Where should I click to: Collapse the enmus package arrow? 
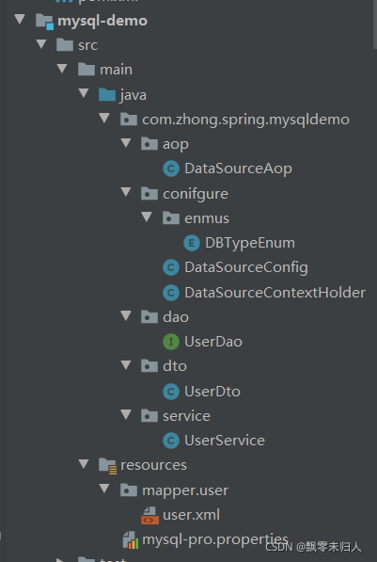147,217
